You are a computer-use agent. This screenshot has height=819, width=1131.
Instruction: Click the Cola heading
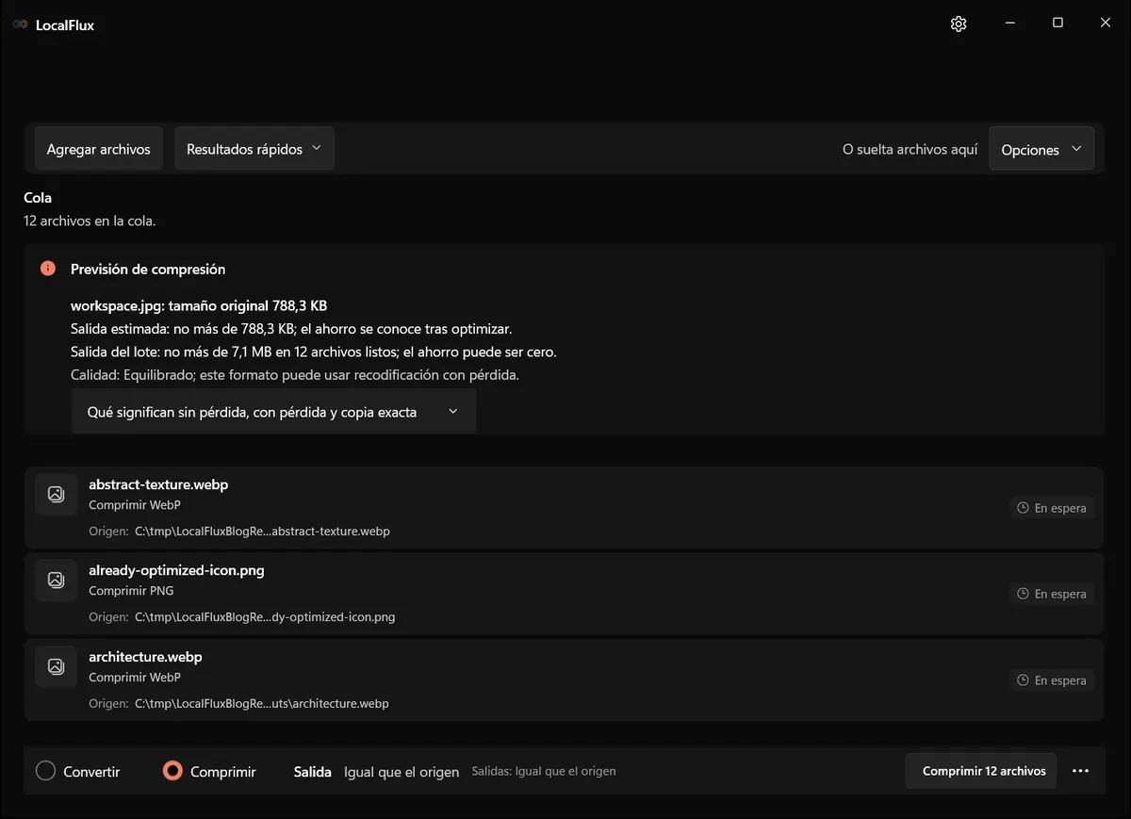click(38, 197)
